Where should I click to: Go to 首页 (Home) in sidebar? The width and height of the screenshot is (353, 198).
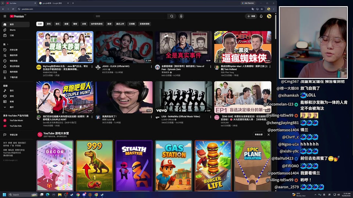pos(16,24)
